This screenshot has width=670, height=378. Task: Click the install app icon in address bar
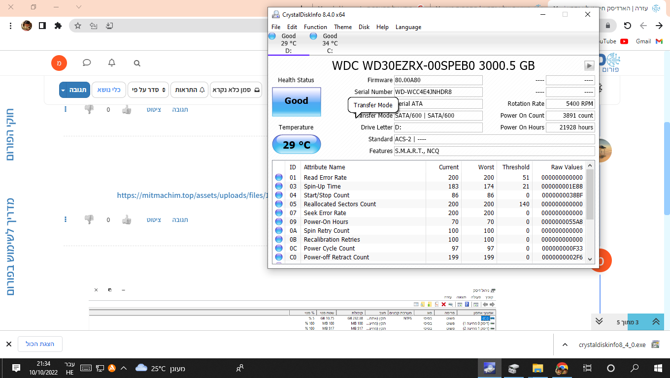pyautogui.click(x=109, y=26)
